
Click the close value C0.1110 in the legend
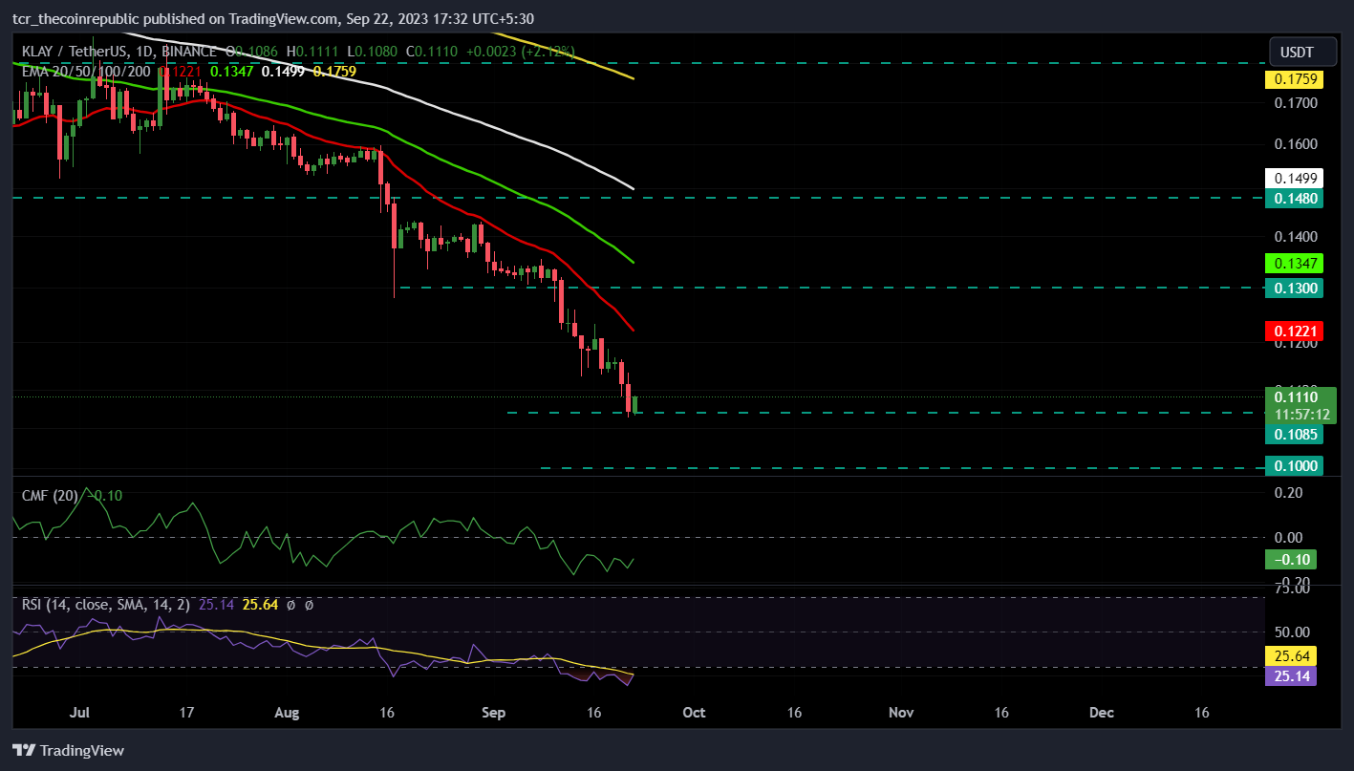pos(432,51)
